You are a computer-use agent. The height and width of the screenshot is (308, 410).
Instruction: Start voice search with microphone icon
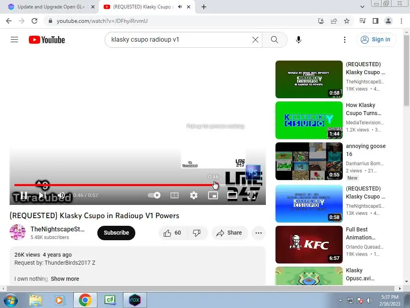click(x=298, y=40)
